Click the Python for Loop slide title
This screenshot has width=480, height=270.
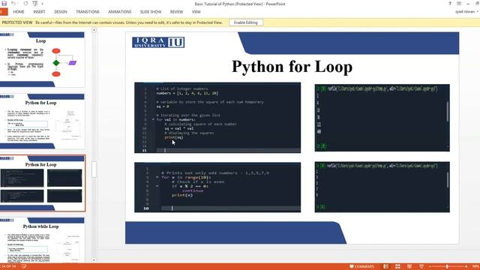[x=292, y=67]
